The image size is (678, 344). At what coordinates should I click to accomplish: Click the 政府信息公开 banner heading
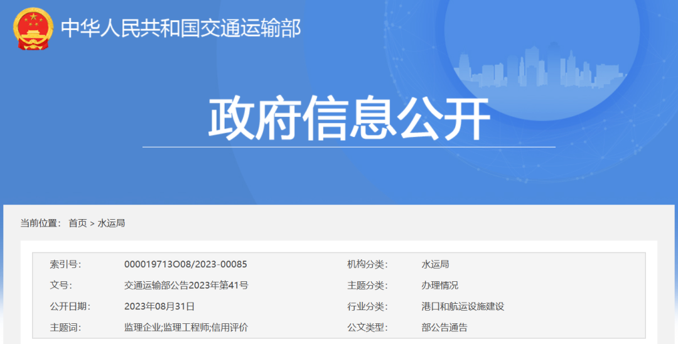pyautogui.click(x=350, y=119)
